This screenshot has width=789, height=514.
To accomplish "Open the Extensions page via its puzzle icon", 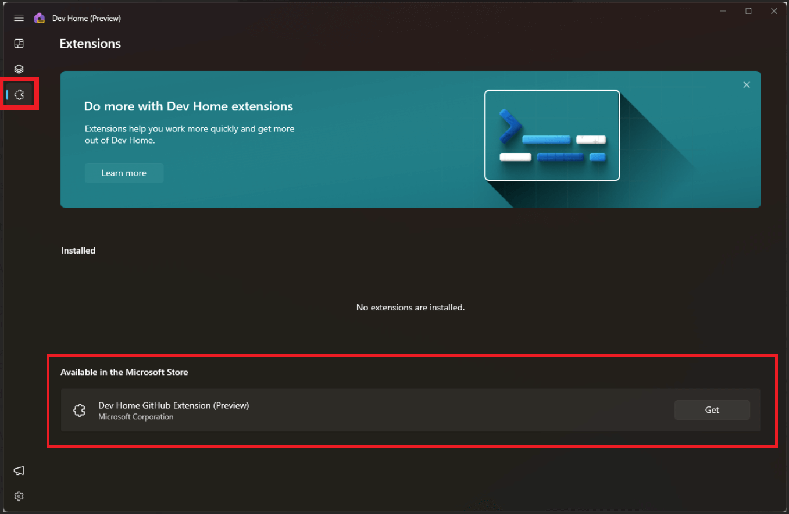I will click(19, 94).
